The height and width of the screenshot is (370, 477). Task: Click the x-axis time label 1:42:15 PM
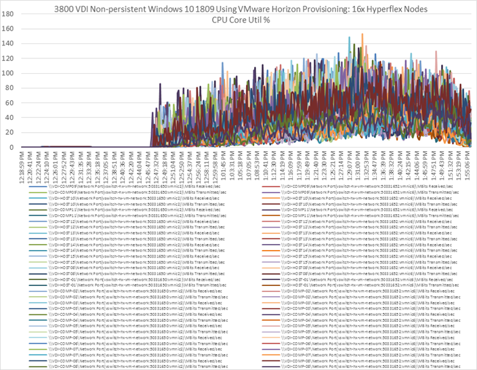(409, 167)
